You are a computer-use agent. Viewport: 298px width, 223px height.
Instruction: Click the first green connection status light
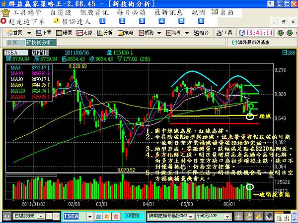coord(281,33)
